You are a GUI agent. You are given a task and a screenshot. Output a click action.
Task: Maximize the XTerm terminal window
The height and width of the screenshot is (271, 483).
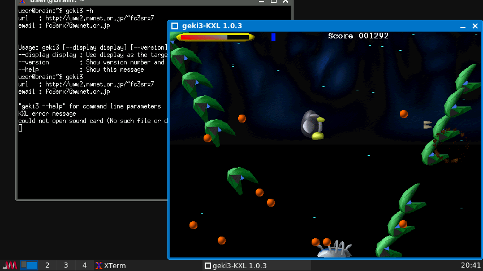tap(273, 1)
